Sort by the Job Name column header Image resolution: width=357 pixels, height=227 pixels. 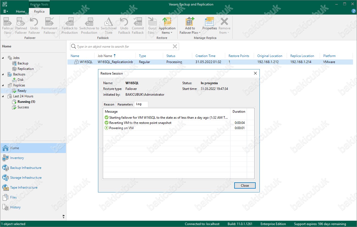[x=105, y=56]
